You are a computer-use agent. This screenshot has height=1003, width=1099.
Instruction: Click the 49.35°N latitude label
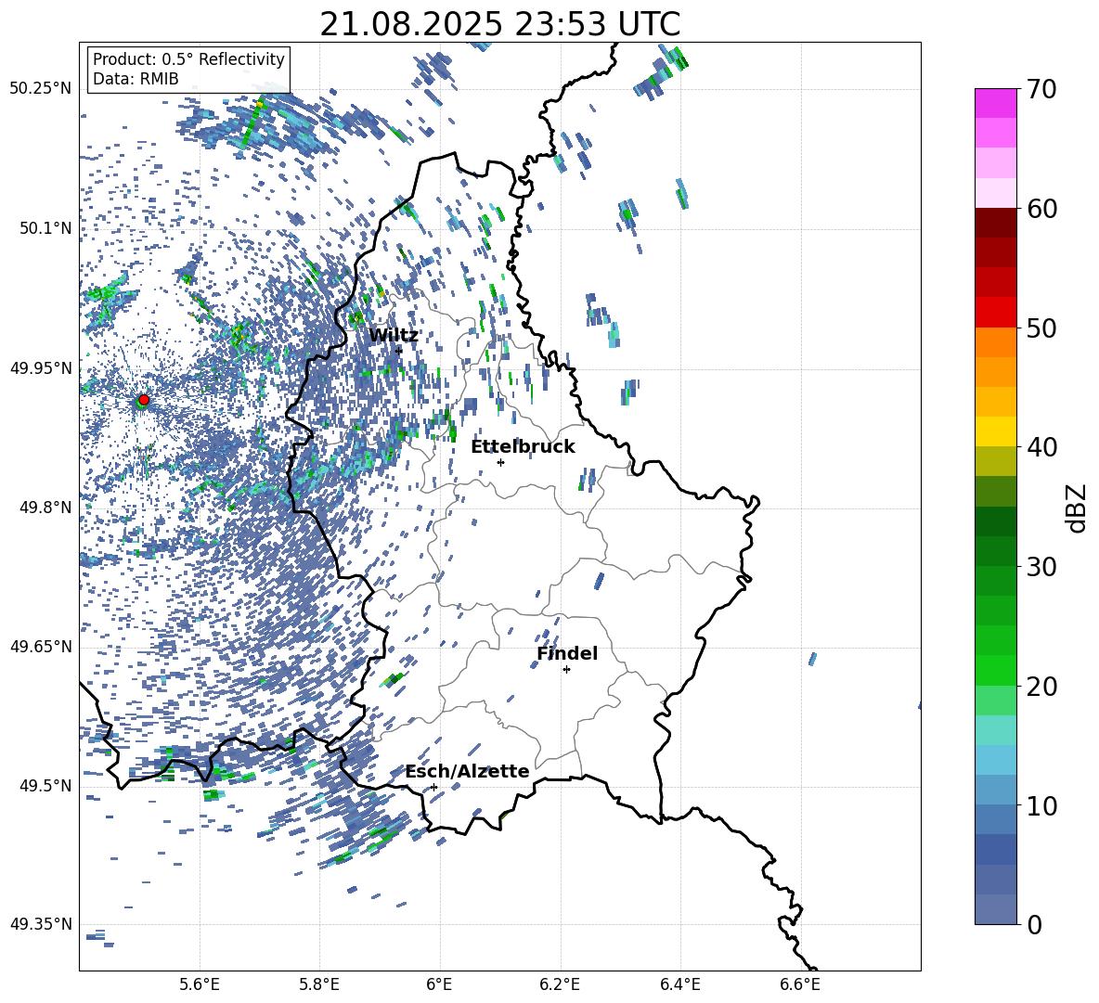pyautogui.click(x=41, y=924)
